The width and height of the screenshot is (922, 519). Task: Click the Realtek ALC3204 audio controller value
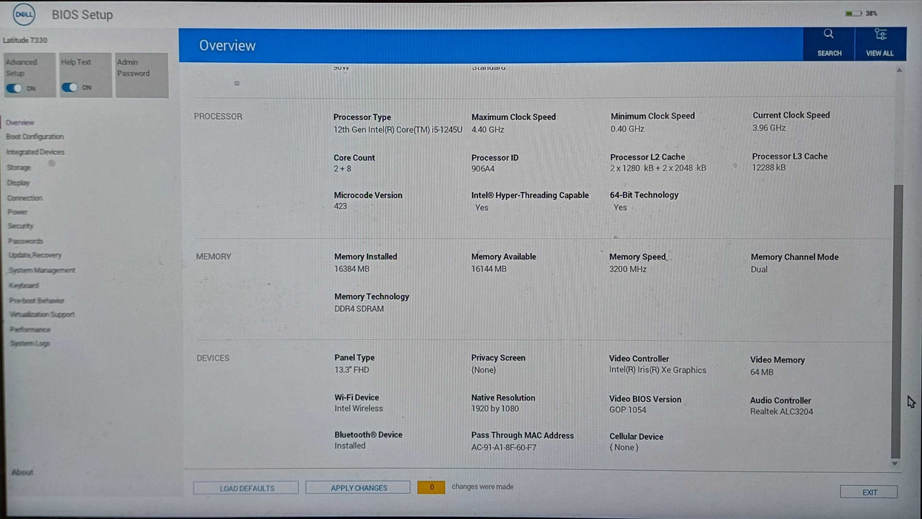coord(781,411)
